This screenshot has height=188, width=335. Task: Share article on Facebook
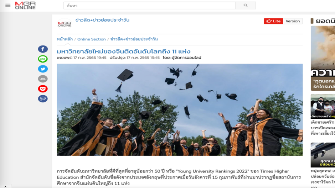[x=43, y=49]
